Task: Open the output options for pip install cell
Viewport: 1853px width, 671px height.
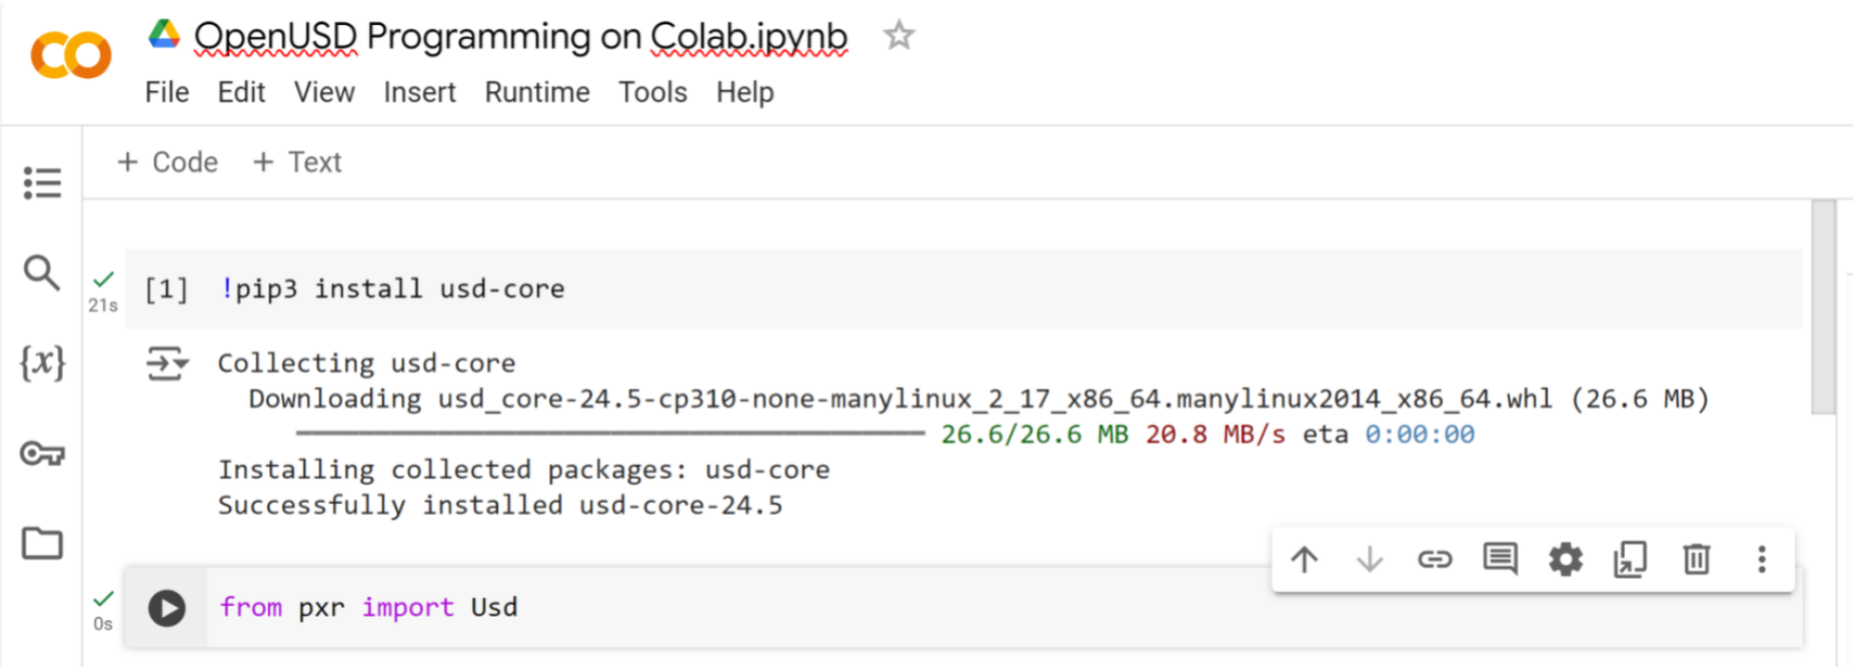Action: (166, 364)
